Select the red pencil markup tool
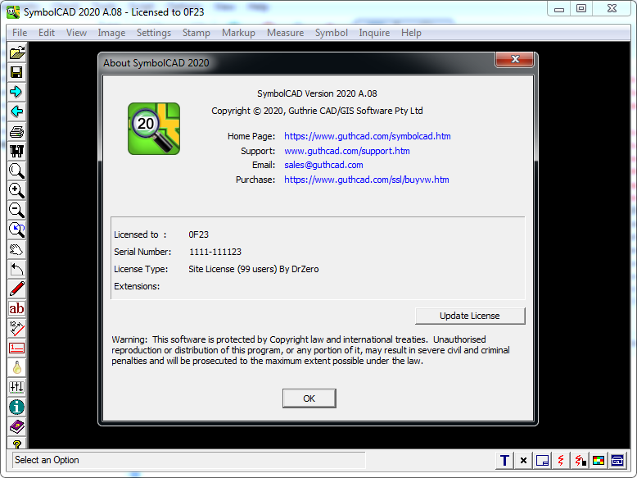This screenshot has width=637, height=478. (17, 289)
